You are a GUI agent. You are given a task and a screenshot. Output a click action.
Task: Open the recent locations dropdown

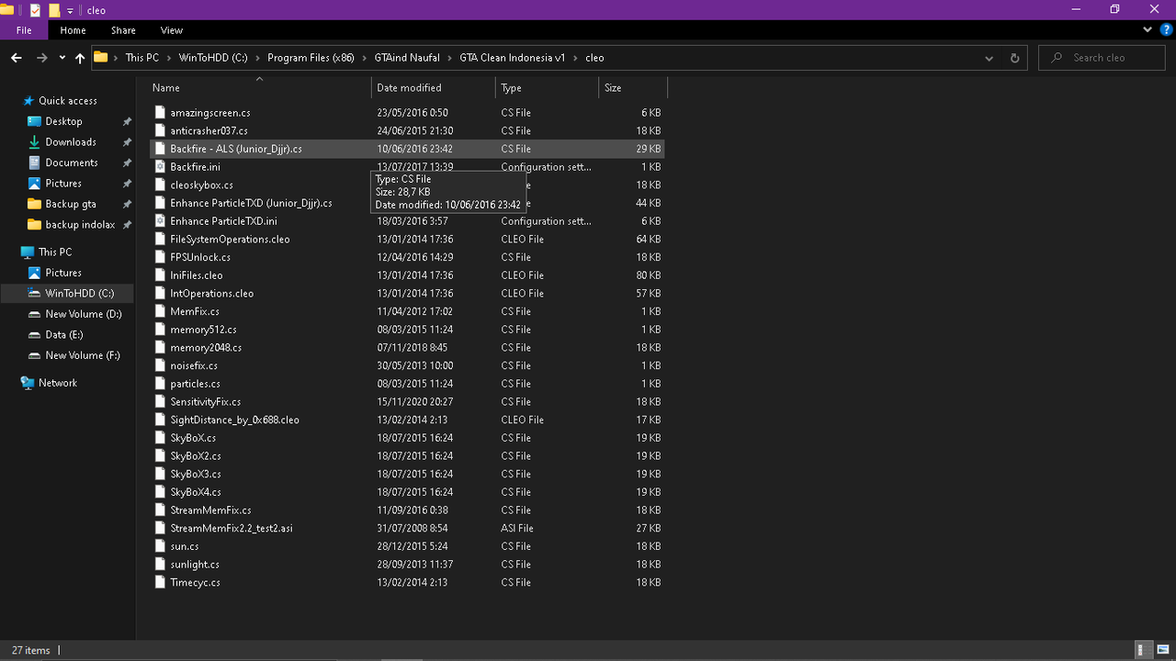pos(62,58)
